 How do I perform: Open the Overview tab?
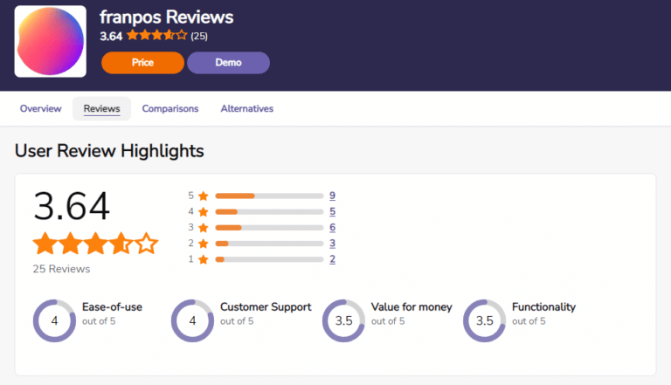[x=41, y=108]
